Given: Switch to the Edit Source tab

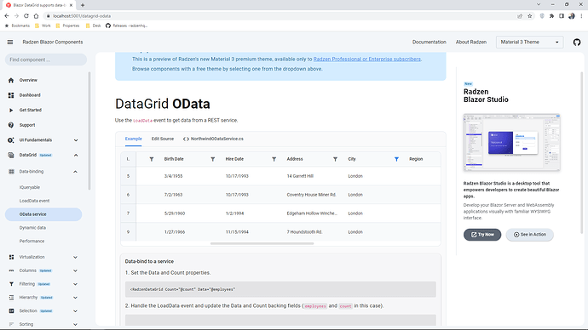Looking at the screenshot, I should point(163,139).
